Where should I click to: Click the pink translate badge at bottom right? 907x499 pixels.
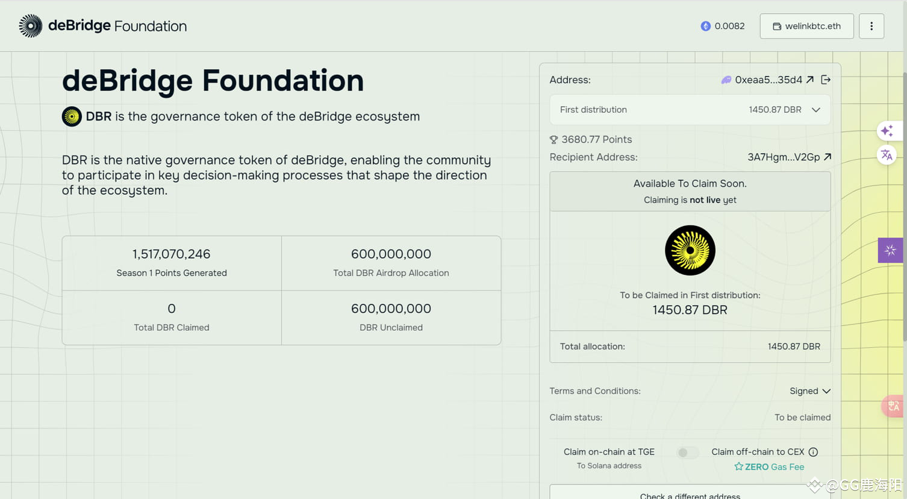[x=893, y=406]
